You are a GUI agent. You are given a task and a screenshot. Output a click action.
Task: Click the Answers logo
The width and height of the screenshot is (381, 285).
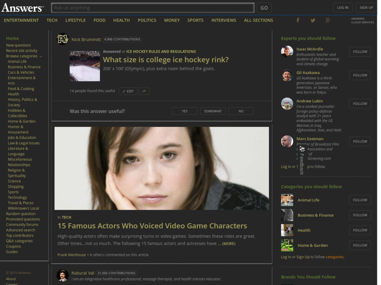[x=23, y=8]
